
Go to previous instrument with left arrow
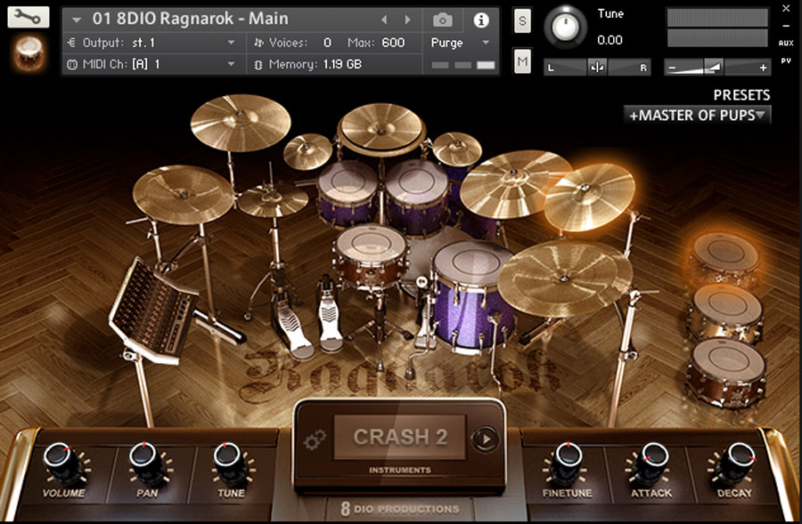(x=384, y=20)
